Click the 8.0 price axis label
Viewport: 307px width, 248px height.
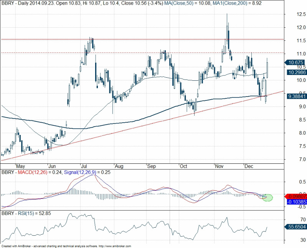tap(302, 133)
